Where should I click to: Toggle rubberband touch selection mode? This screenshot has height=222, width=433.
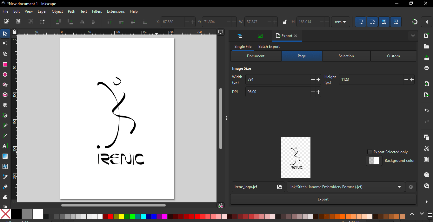pos(42,22)
